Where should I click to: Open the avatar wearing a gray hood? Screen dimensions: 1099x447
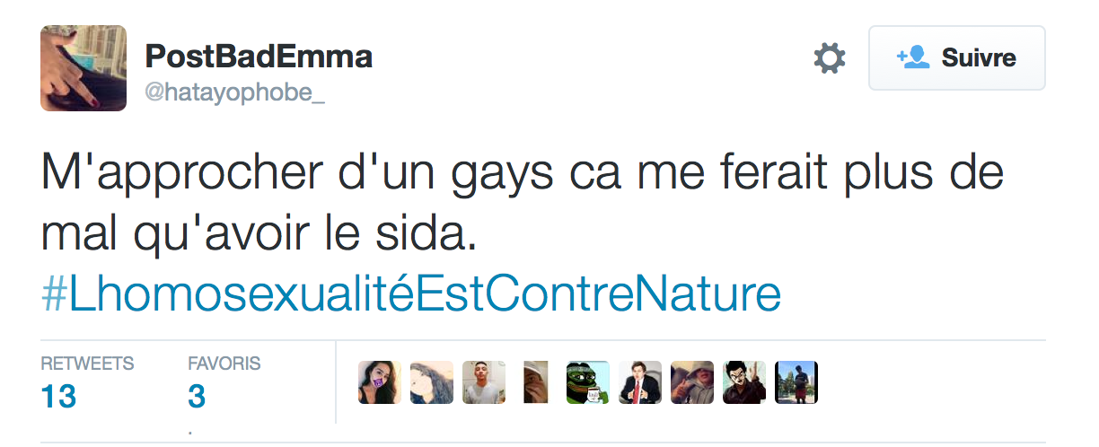pos(692,382)
